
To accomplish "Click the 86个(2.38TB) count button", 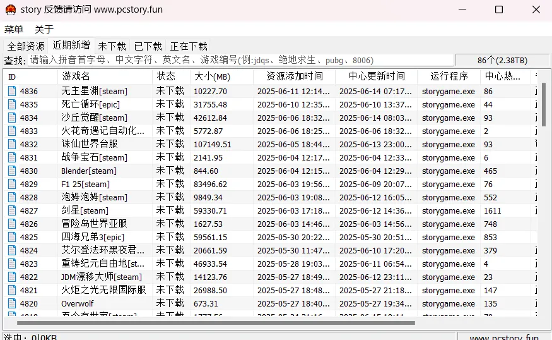I will (x=502, y=60).
